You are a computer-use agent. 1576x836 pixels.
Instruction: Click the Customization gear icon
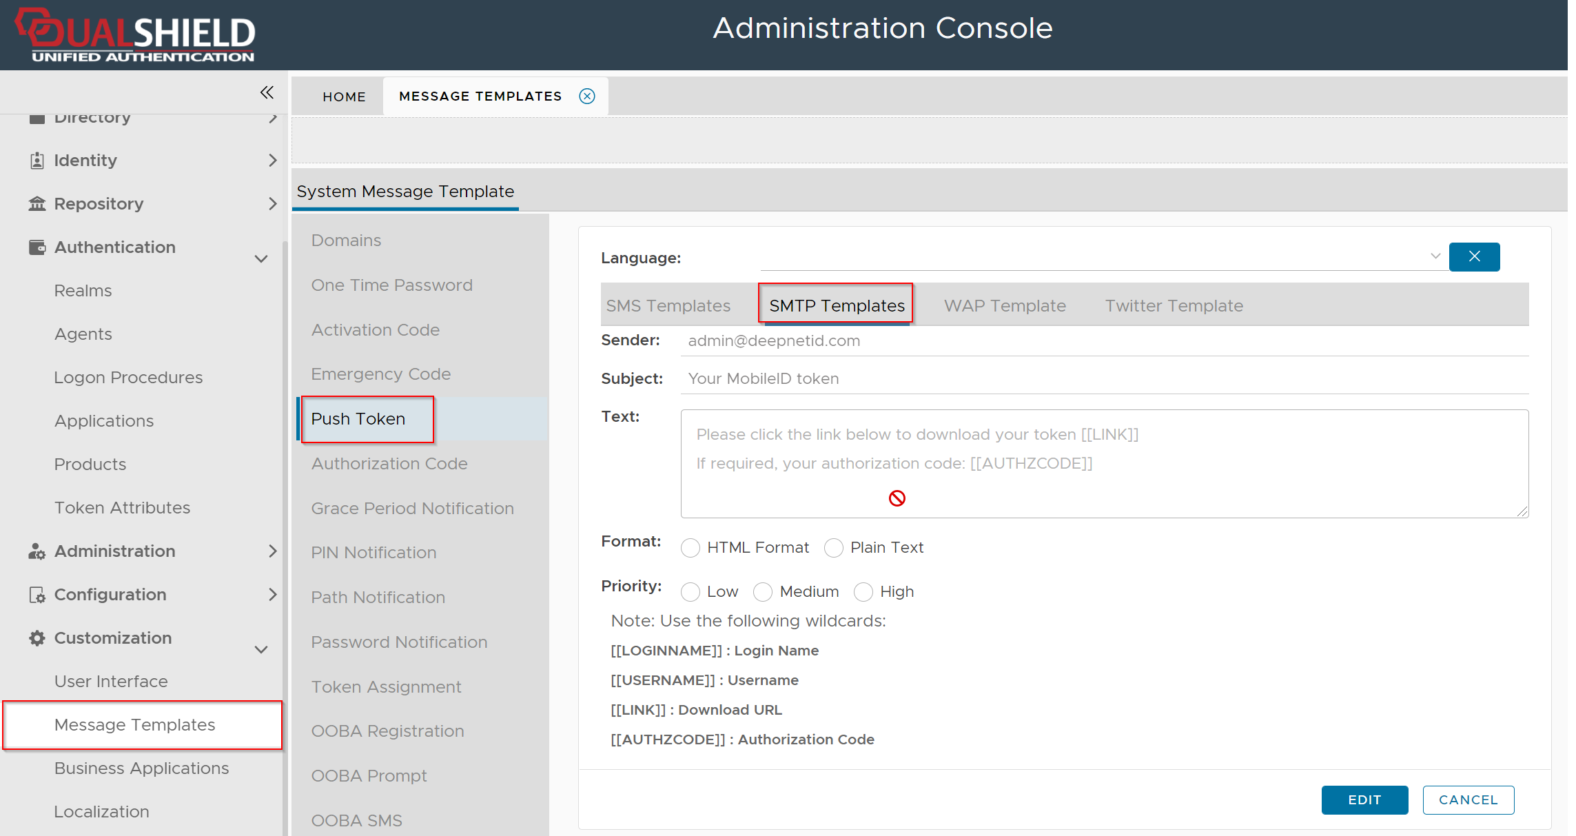37,638
